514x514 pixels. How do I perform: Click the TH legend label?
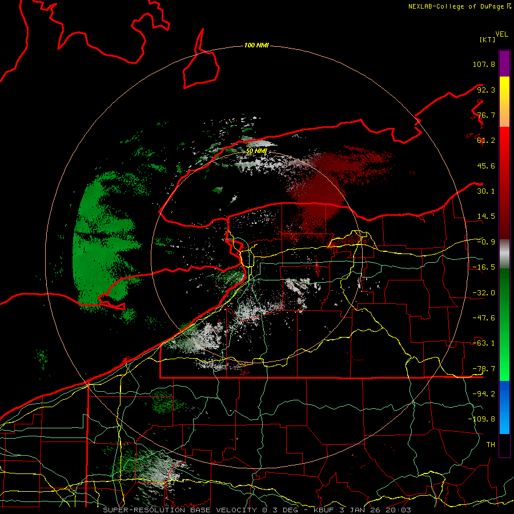click(x=491, y=445)
